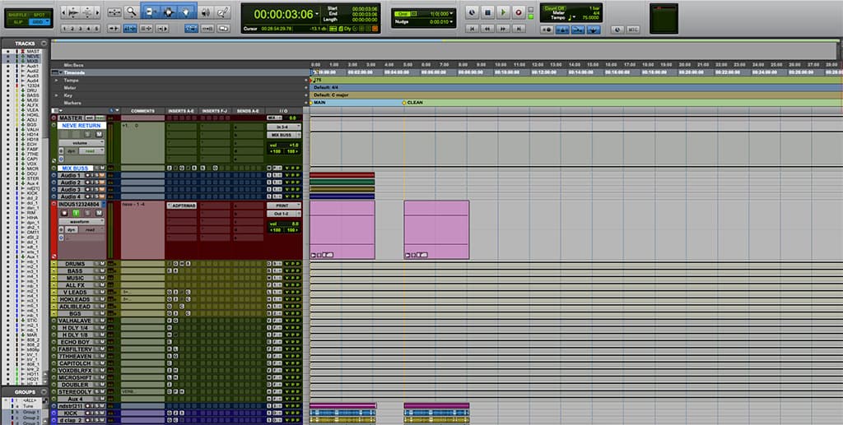This screenshot has width=843, height=425.
Task: Open NEVE RETURN volume view selector
Action: tap(82, 143)
